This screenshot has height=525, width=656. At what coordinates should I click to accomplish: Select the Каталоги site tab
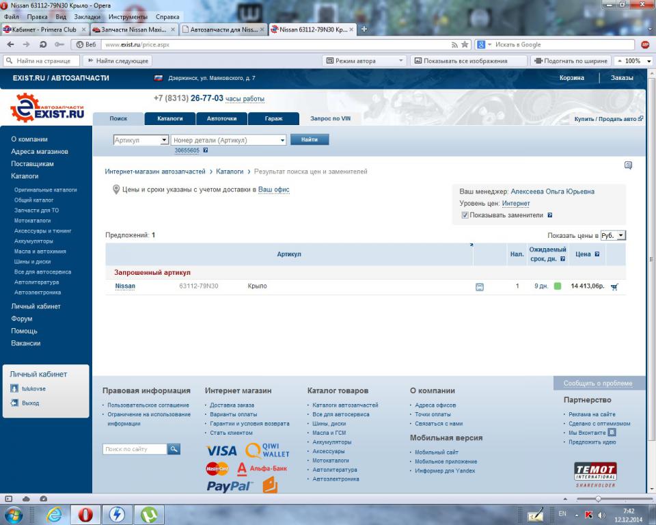point(170,118)
